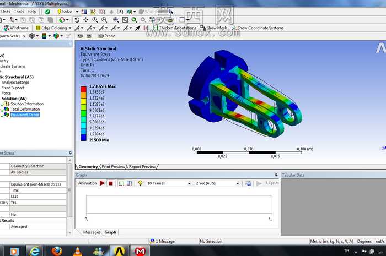Click the Averaged value in details

tap(38, 227)
